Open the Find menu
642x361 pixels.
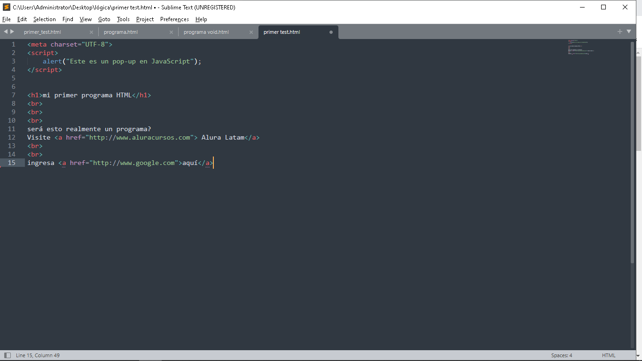coord(68,19)
